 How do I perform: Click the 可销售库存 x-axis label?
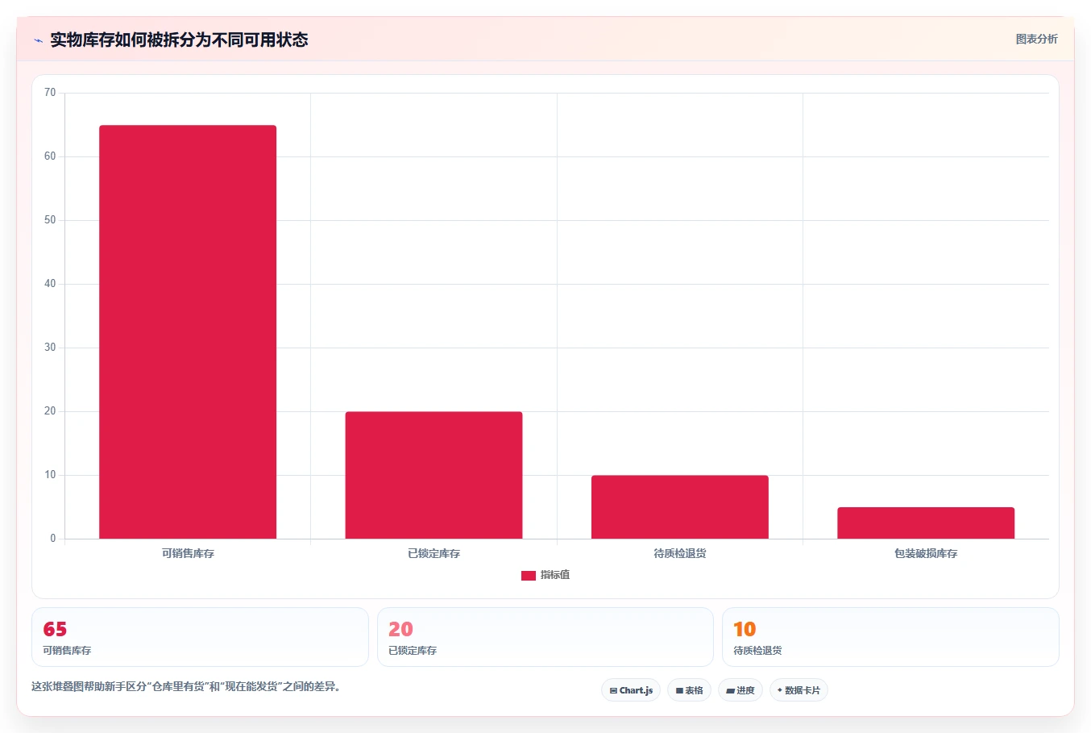pos(188,553)
